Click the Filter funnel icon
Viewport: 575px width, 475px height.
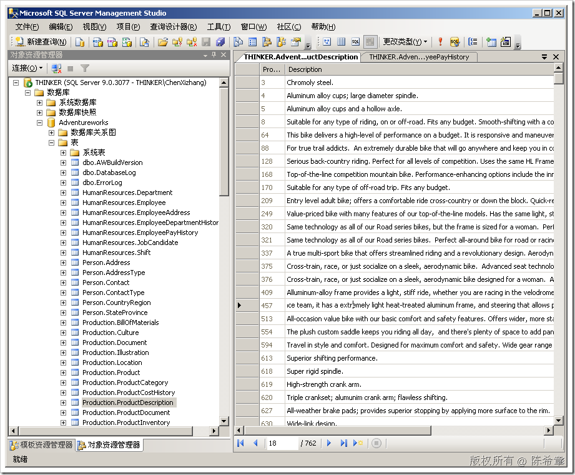point(85,68)
